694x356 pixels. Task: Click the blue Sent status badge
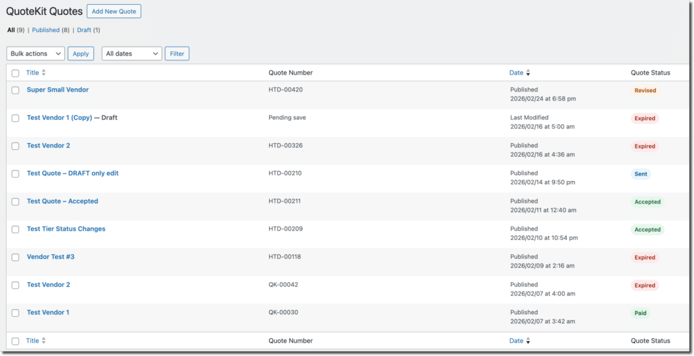640,174
